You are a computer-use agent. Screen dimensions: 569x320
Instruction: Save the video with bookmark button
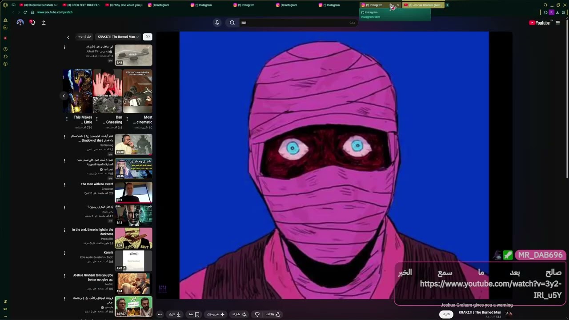coord(194,314)
